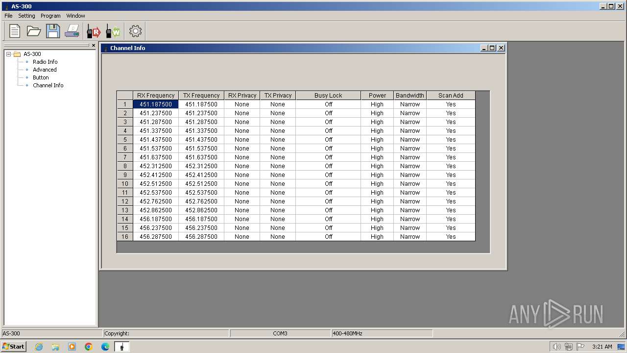627x353 pixels.
Task: Select Busy Lock cell of channel 11
Action: click(x=328, y=193)
